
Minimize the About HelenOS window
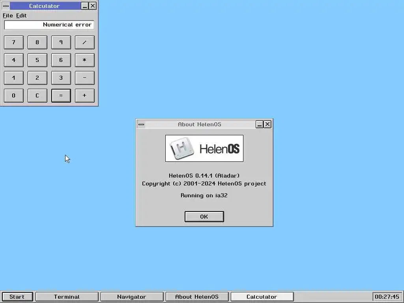click(x=260, y=124)
